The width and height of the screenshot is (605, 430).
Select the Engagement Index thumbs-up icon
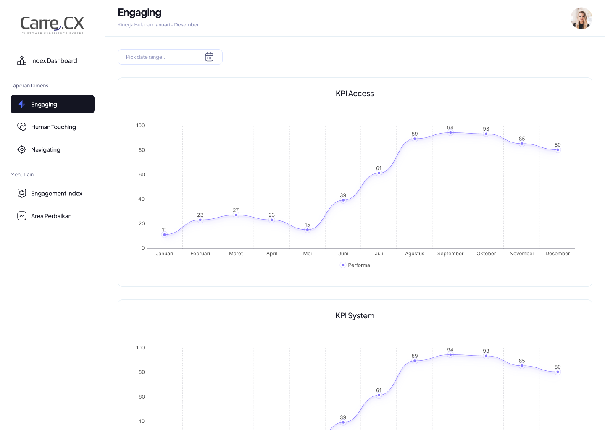21,193
